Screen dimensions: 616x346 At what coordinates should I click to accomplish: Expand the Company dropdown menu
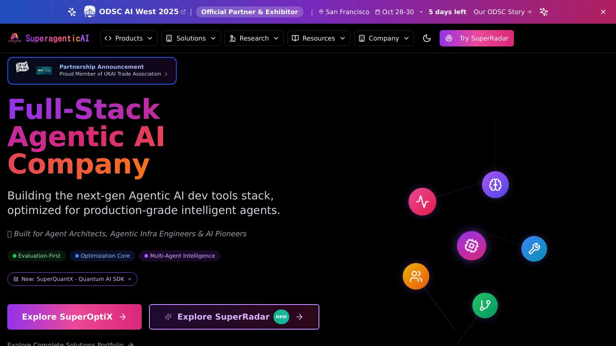[384, 38]
